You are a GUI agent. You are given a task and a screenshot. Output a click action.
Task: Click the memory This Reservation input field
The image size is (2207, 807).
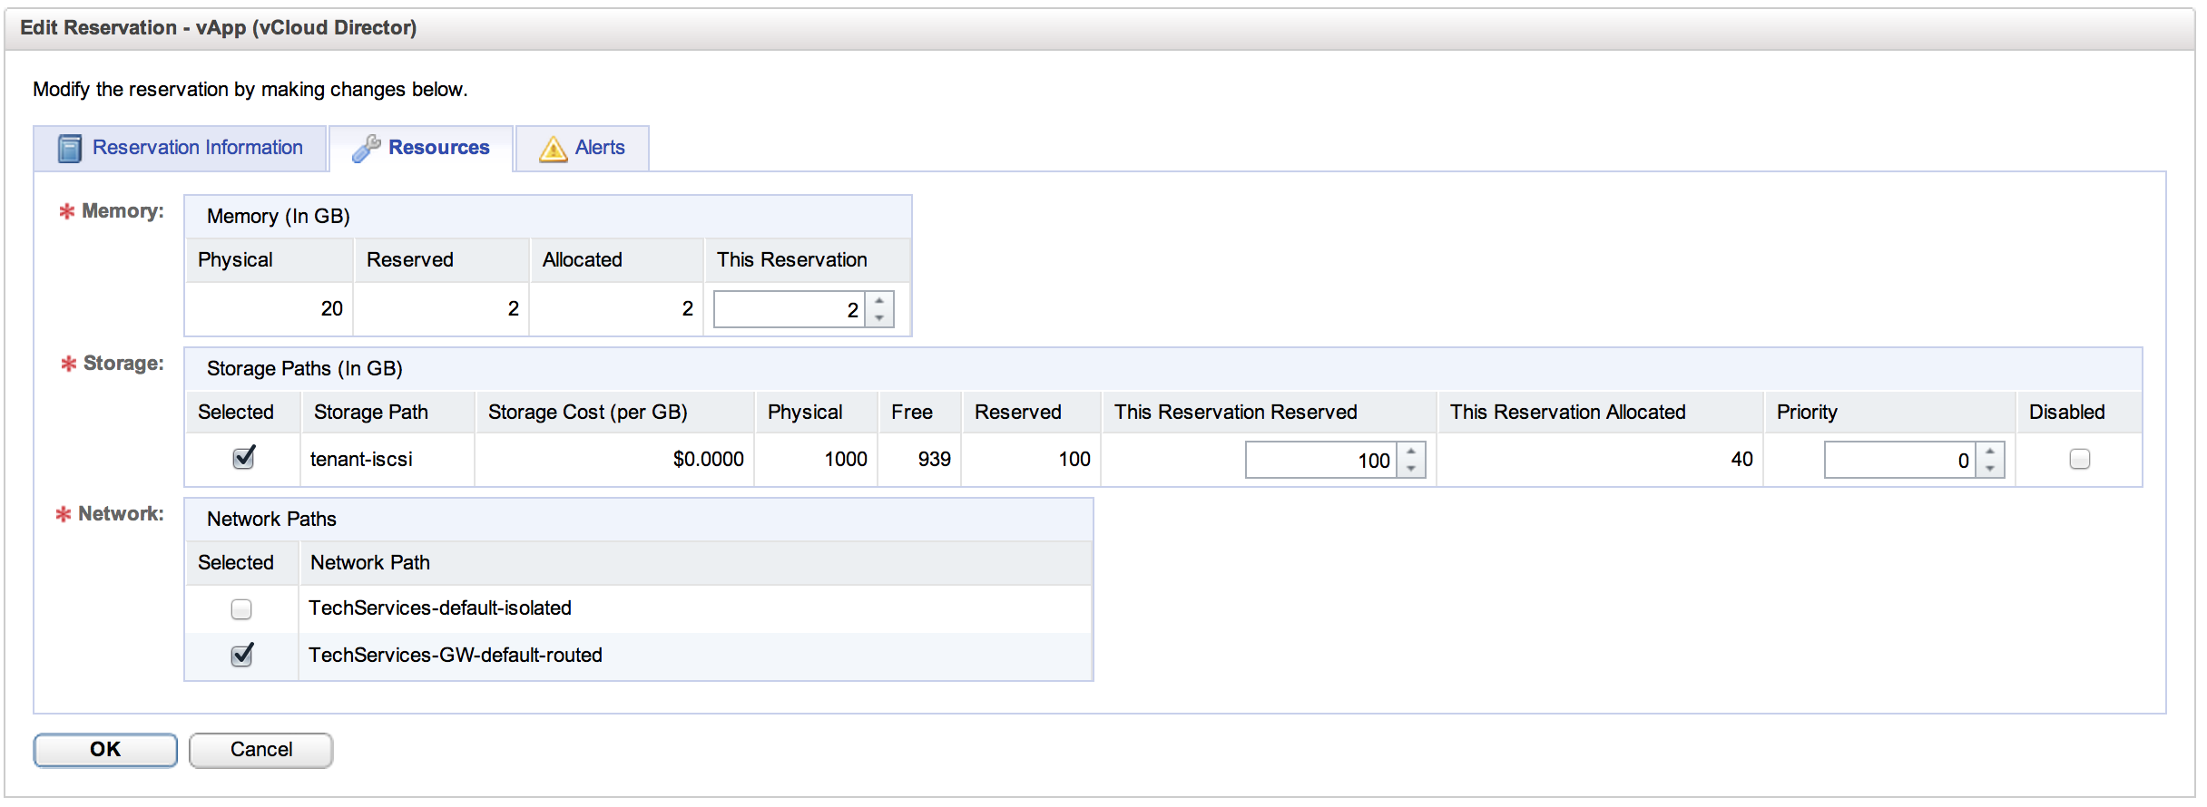tap(790, 310)
